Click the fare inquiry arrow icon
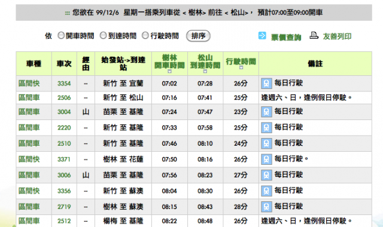This screenshot has width=383, height=227. point(262,36)
